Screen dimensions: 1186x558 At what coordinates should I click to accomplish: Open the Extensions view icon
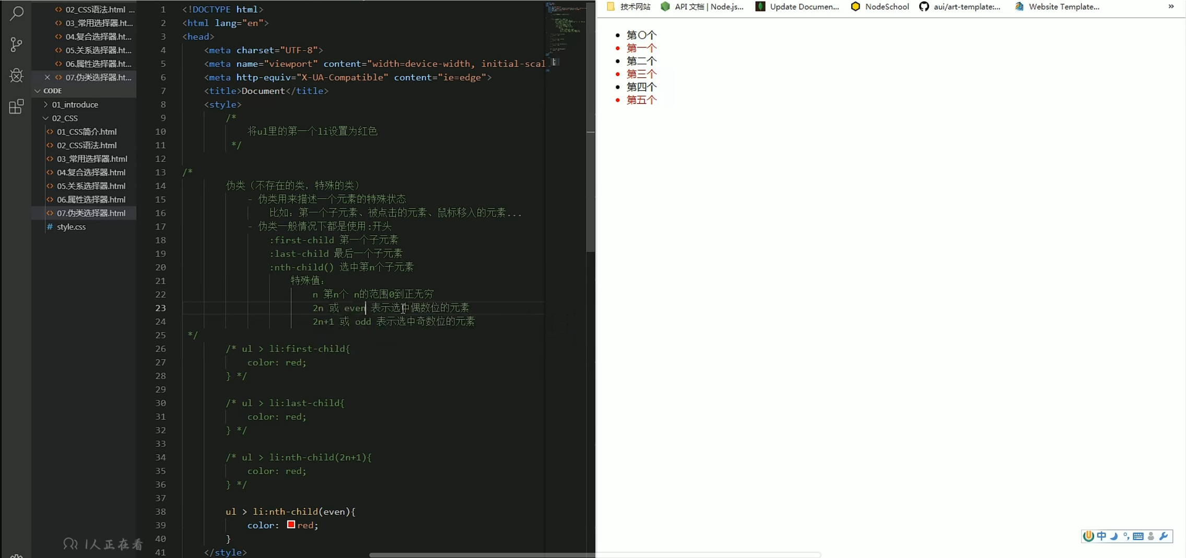(16, 107)
